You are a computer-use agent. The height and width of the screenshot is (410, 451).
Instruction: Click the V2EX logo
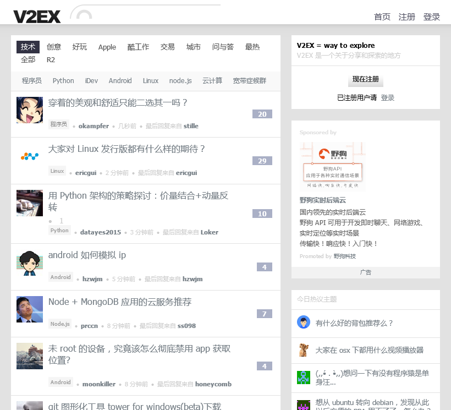[x=37, y=17]
